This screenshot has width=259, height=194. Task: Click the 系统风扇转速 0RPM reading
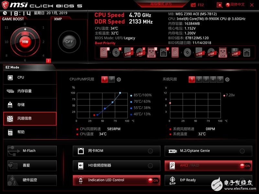[x=192, y=129]
